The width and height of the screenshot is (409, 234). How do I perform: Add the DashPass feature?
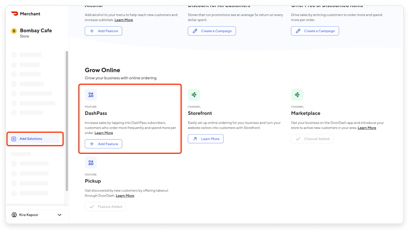103,144
